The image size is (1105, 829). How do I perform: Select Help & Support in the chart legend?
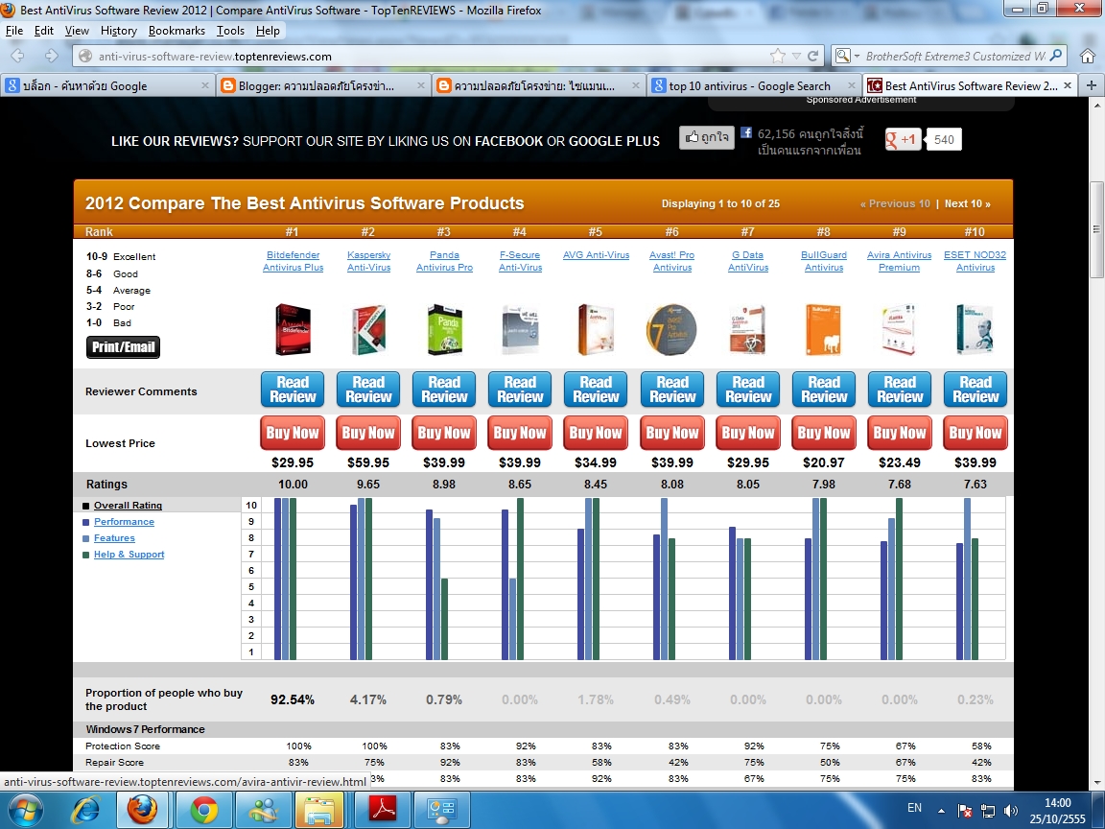129,554
